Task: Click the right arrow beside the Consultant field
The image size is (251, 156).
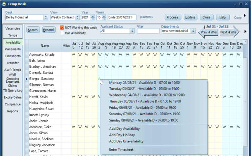Action: point(245,15)
